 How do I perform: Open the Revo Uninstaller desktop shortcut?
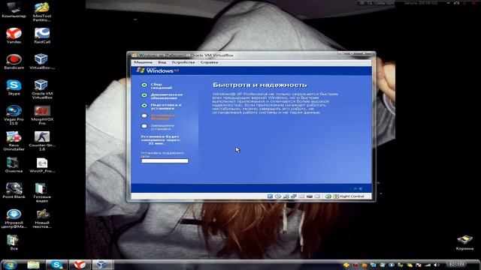click(x=14, y=141)
